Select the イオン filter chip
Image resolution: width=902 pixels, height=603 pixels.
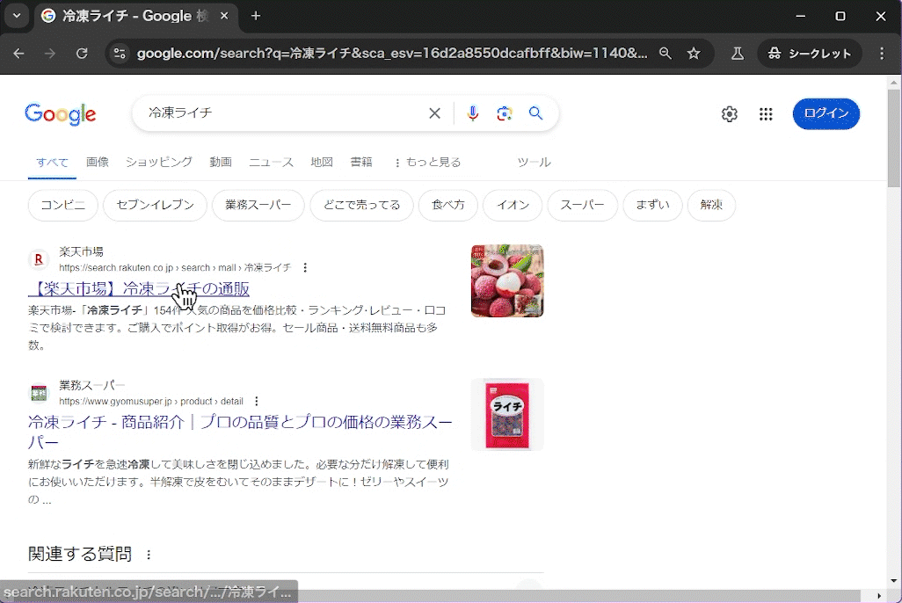(513, 205)
